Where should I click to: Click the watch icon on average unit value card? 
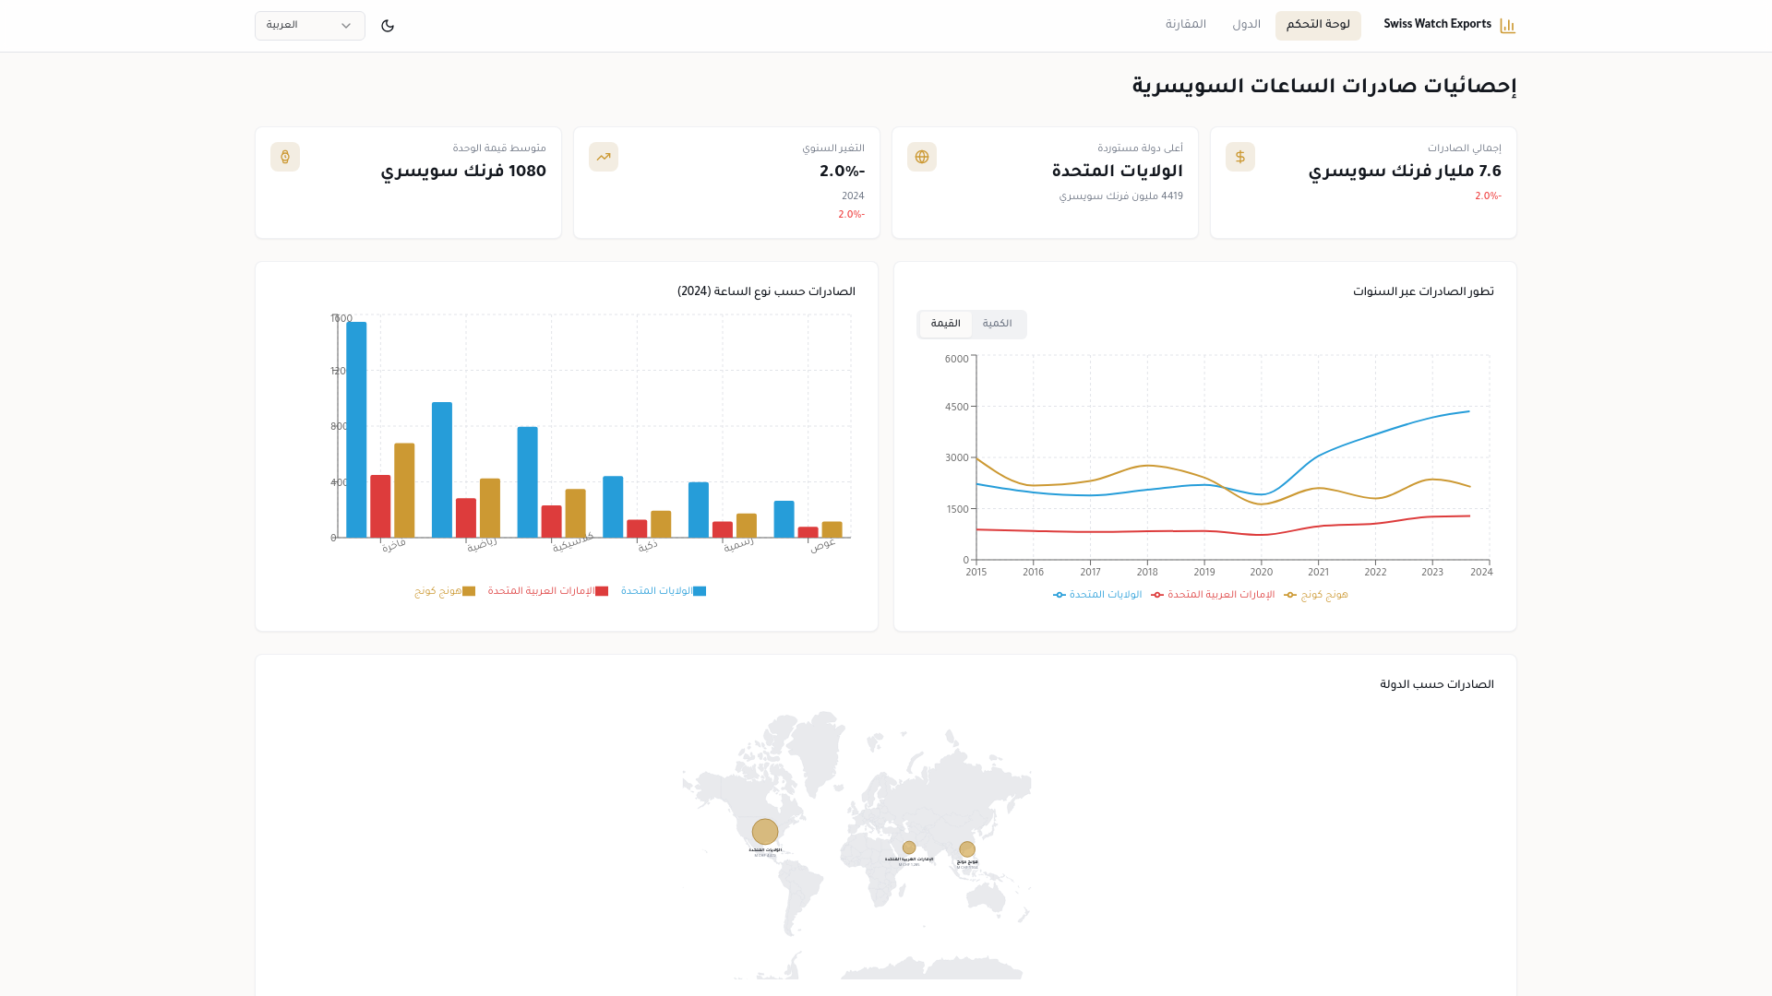(x=285, y=157)
